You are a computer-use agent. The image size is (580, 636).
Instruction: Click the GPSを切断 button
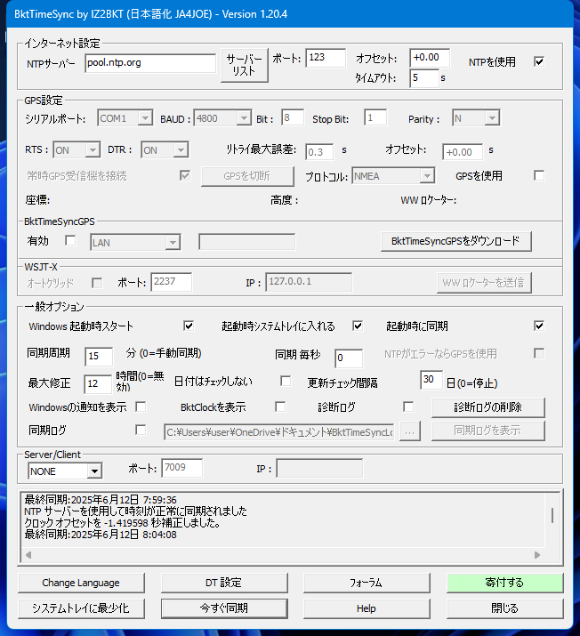247,176
